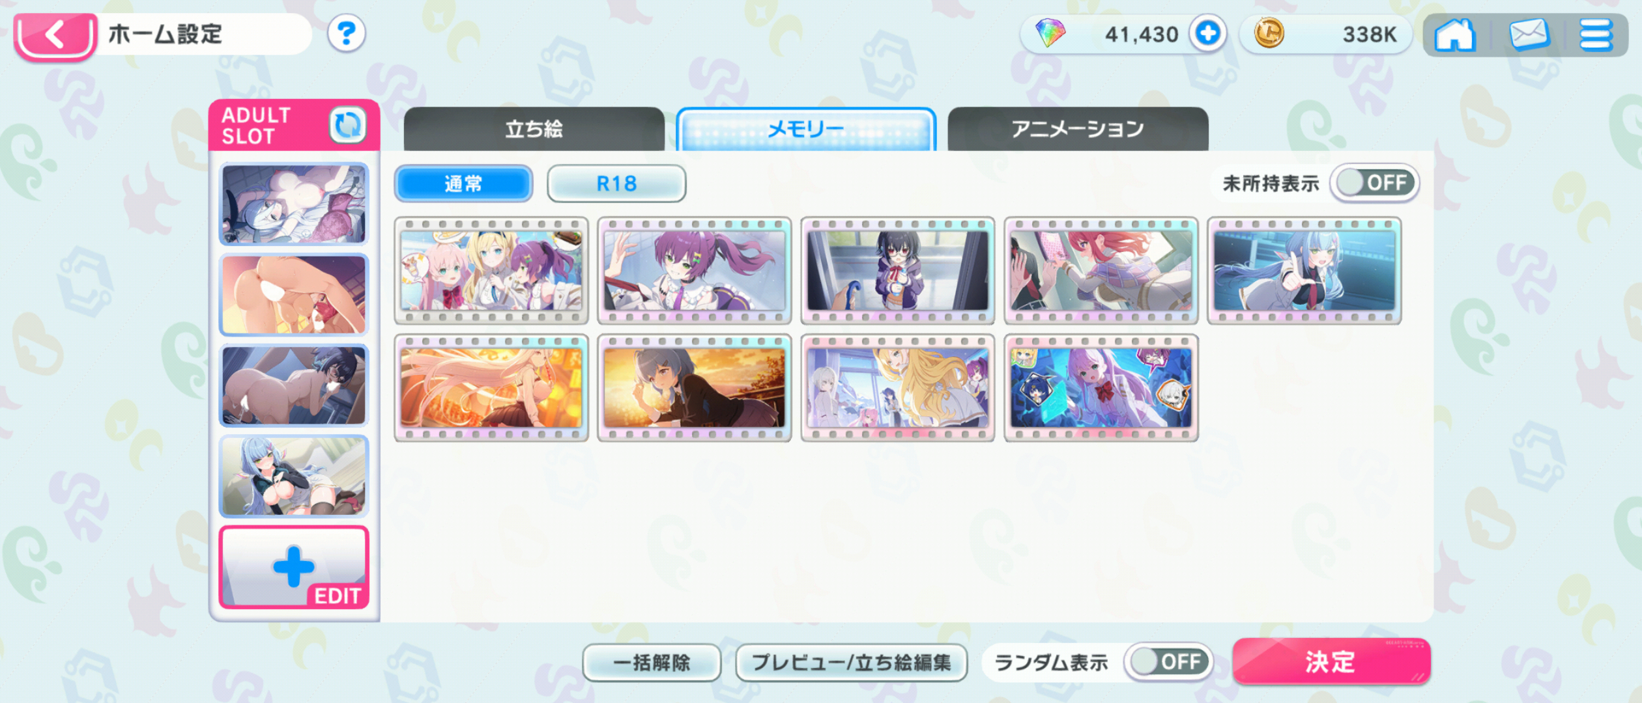Select the 通常 filter
The image size is (1642, 703).
(463, 184)
